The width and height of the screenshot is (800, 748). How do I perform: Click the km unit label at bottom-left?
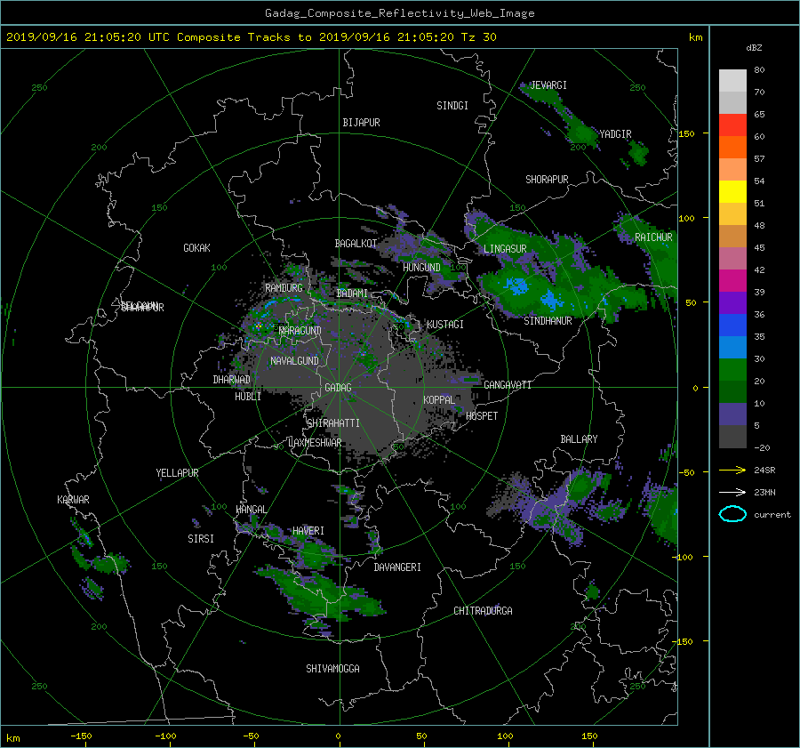coord(13,738)
